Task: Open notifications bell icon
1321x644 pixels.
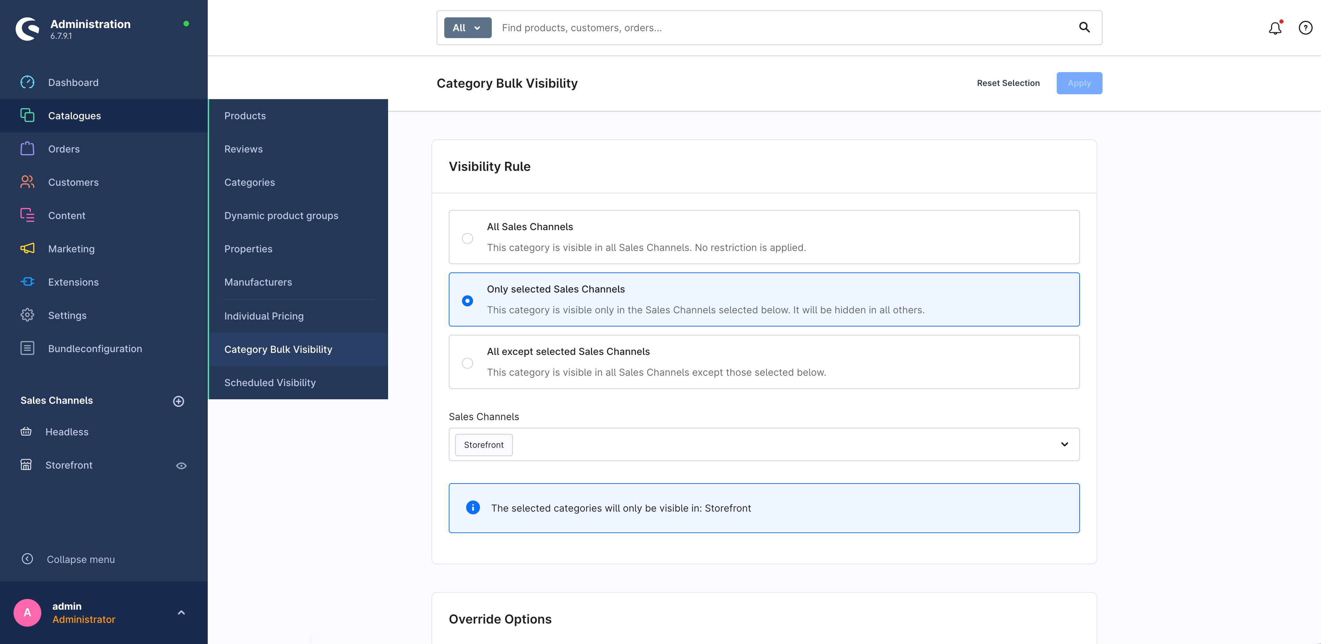Action: coord(1275,28)
